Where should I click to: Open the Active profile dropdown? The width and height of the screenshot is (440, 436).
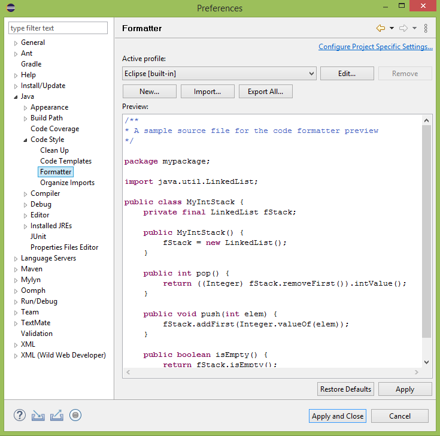(x=219, y=74)
